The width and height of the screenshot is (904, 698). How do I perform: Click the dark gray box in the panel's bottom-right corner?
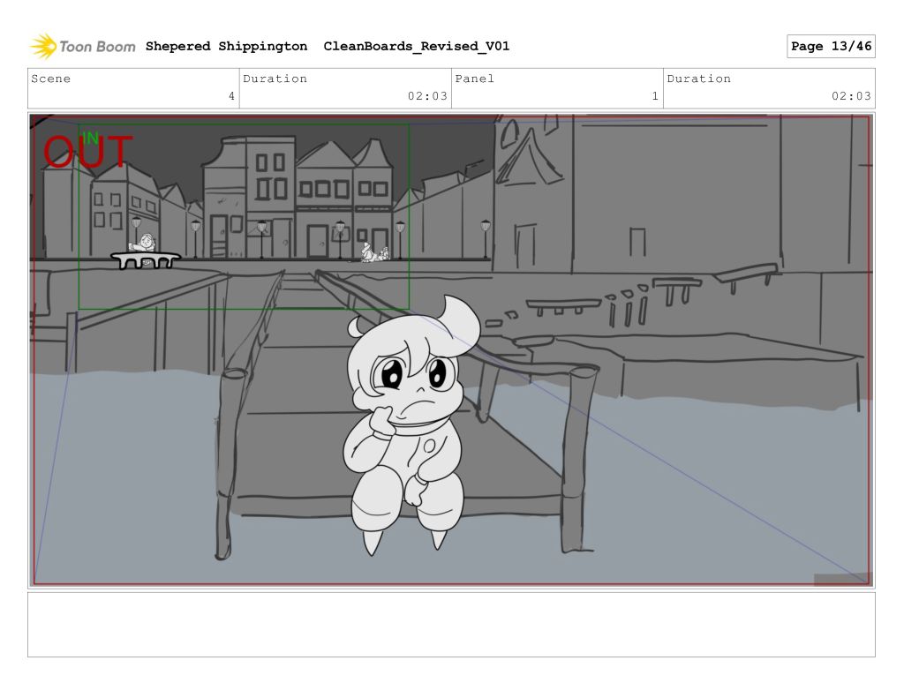tap(841, 579)
